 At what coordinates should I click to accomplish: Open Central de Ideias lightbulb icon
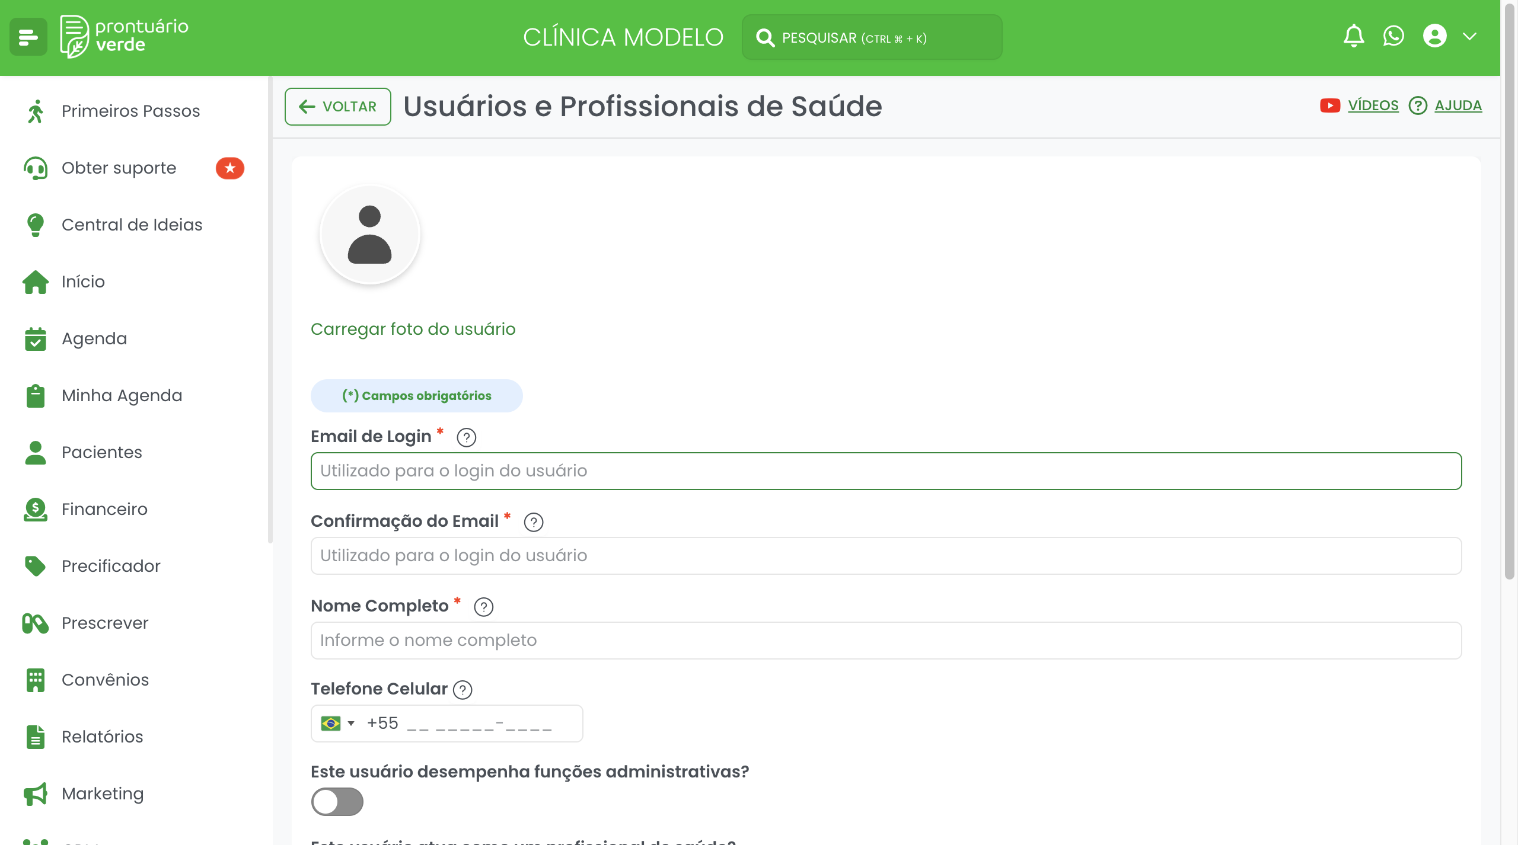tap(36, 225)
